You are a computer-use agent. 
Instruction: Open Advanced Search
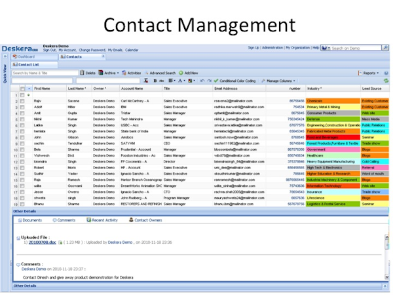point(160,73)
